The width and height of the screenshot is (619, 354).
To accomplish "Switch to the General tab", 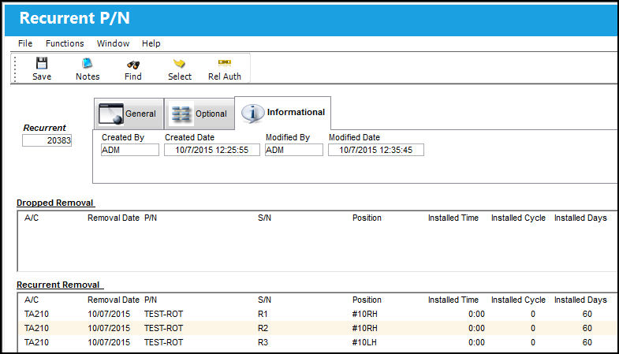I will 129,114.
